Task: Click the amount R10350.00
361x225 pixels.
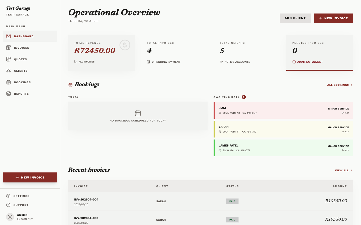Action: (336, 201)
